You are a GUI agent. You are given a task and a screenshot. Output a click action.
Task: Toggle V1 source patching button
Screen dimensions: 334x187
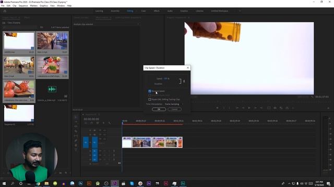(x=86, y=142)
